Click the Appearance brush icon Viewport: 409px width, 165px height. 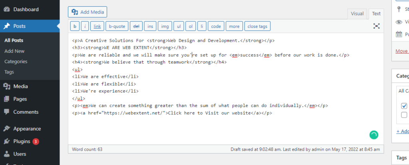pyautogui.click(x=7, y=129)
